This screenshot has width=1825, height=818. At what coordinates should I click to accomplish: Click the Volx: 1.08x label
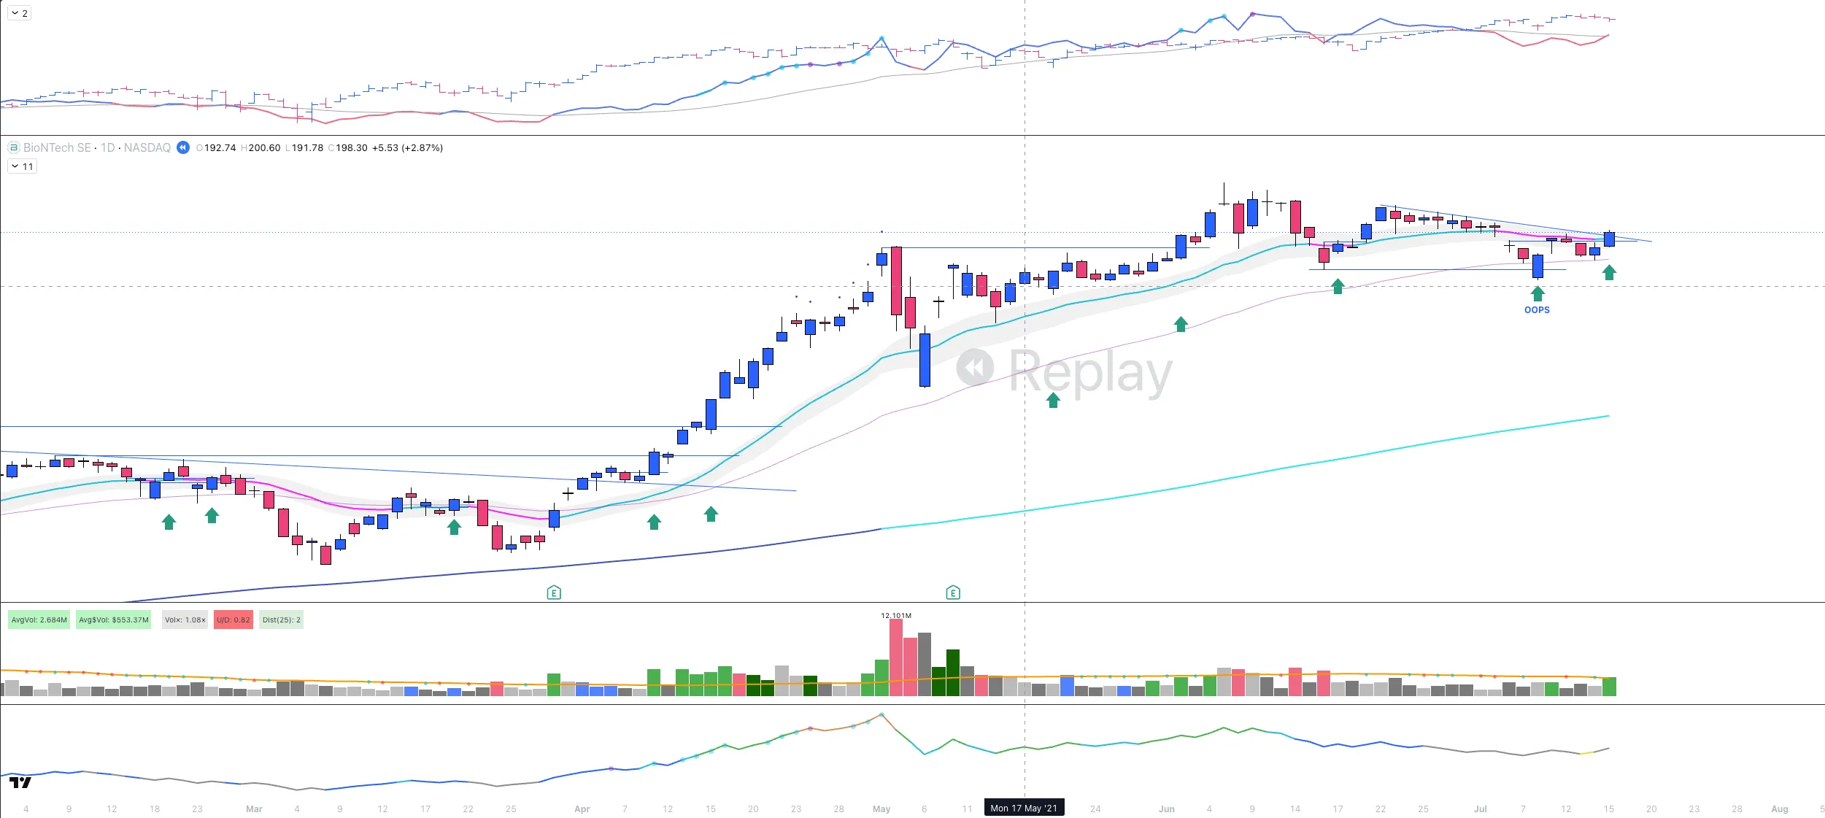[185, 620]
